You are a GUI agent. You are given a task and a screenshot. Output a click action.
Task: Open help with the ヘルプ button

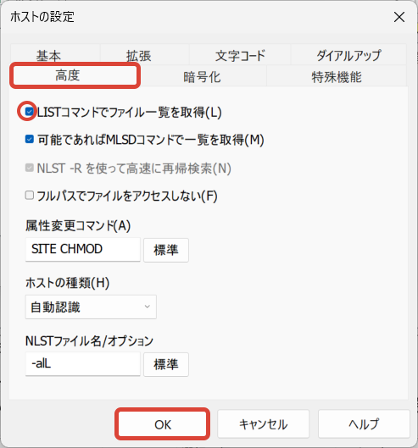click(364, 424)
